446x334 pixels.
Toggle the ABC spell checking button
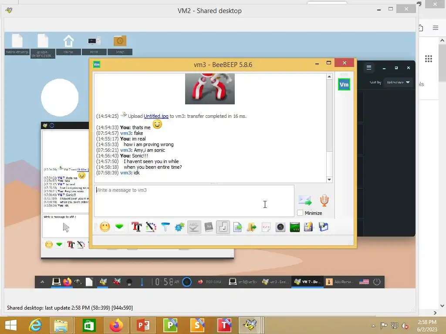click(194, 227)
